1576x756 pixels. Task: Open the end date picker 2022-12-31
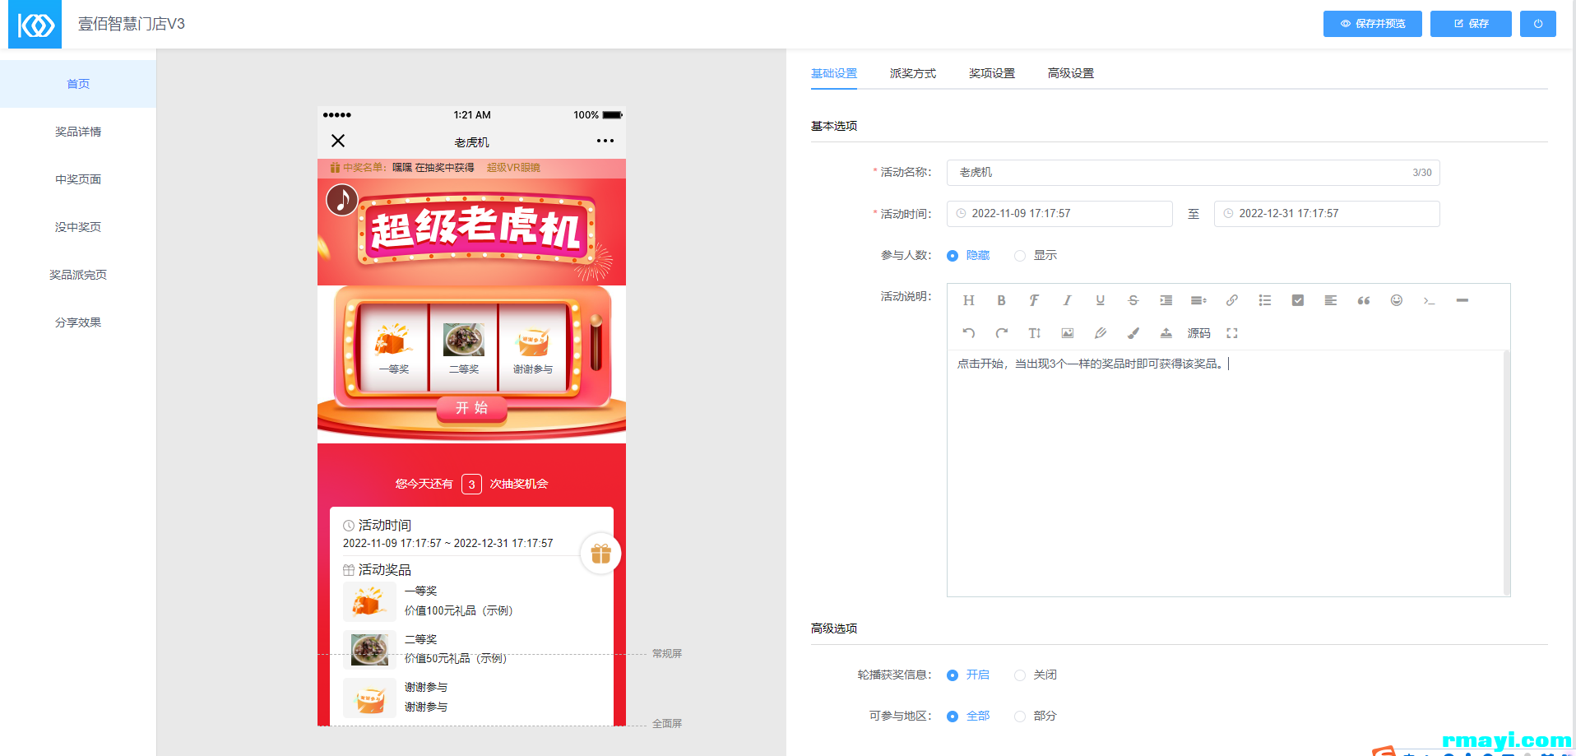click(x=1327, y=214)
